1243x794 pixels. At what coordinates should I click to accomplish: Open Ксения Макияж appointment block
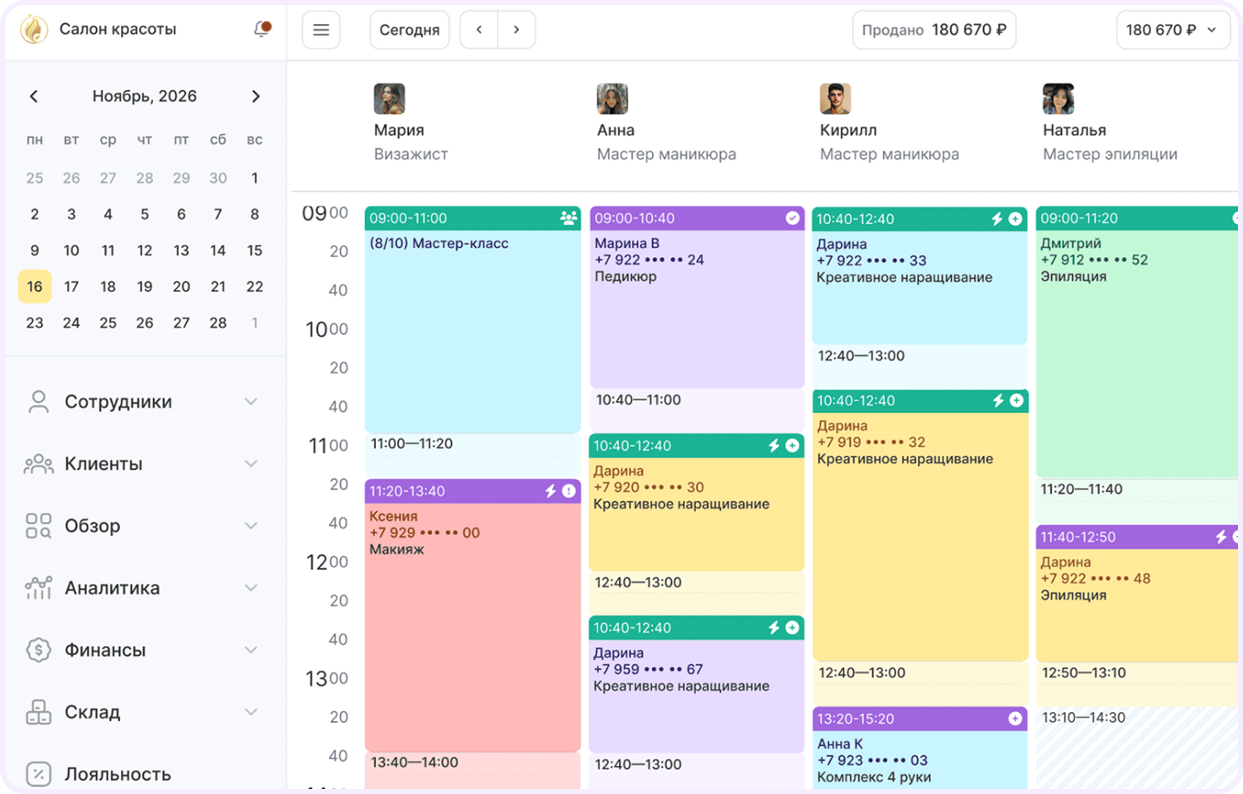473,615
